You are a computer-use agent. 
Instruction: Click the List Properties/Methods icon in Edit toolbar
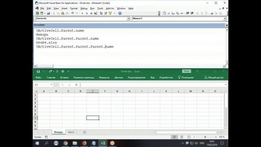[x=164, y=13]
